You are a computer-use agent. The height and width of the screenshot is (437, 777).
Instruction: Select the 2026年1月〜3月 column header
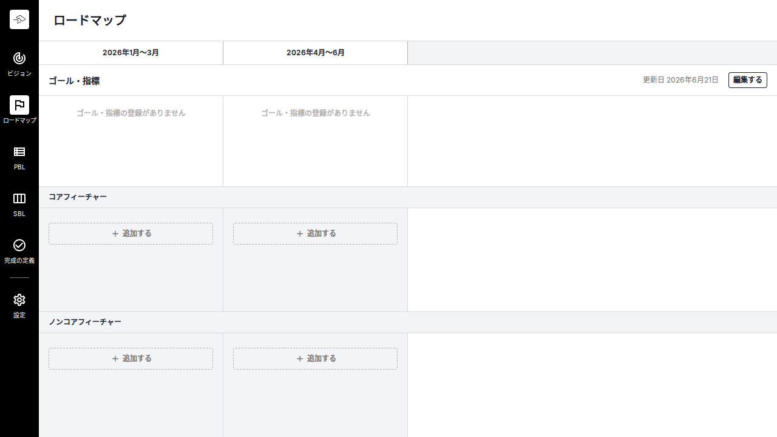pyautogui.click(x=131, y=53)
